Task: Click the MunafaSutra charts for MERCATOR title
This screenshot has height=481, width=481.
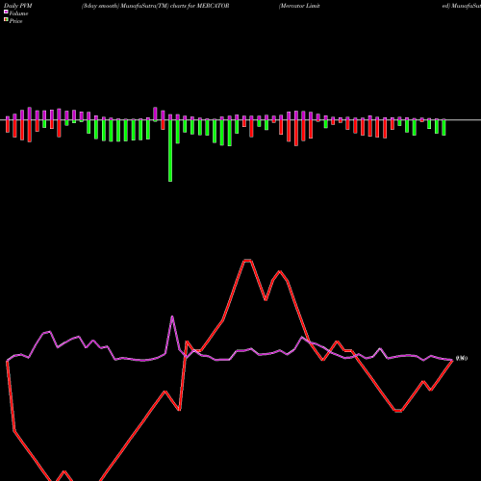Action: click(x=155, y=6)
